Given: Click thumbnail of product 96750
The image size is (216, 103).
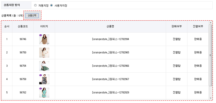Looking at the screenshot, I should pyautogui.click(x=44, y=53).
